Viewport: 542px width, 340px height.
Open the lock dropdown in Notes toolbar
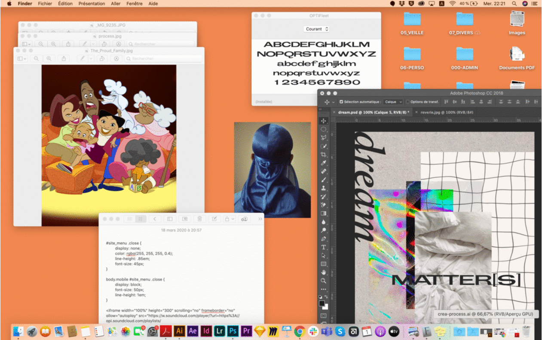point(230,219)
